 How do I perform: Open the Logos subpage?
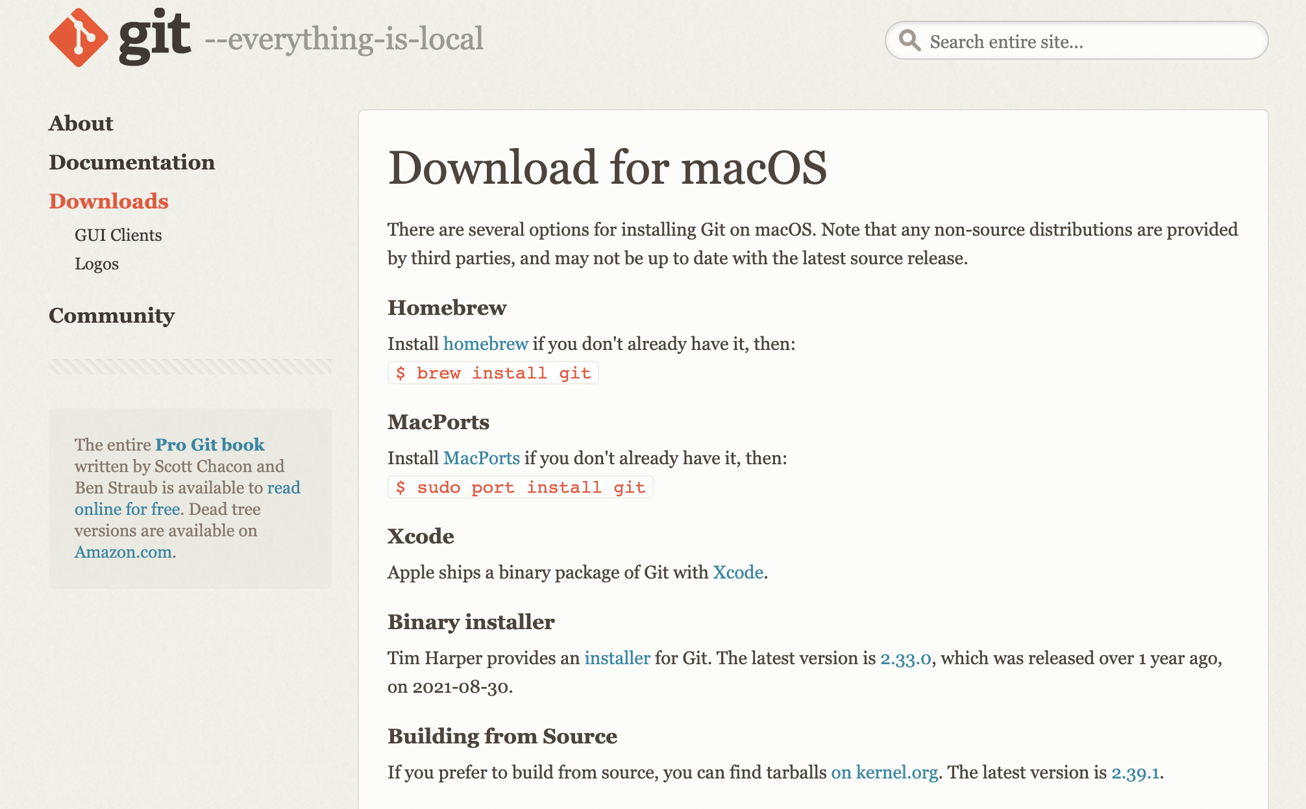(96, 264)
